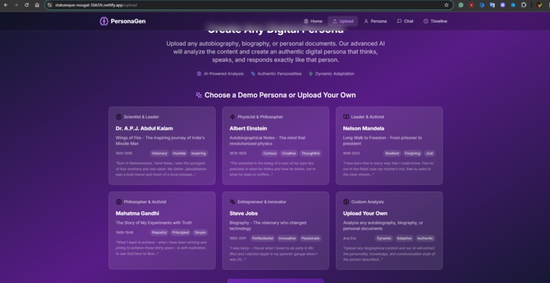Viewport: 550px width, 283px height.
Task: Click the Peaceful tag on Gandhi card
Action: click(160, 233)
